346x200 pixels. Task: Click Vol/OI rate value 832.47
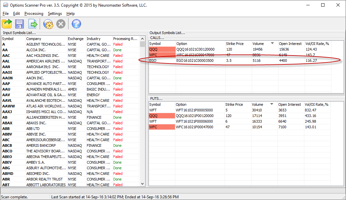coord(311,110)
